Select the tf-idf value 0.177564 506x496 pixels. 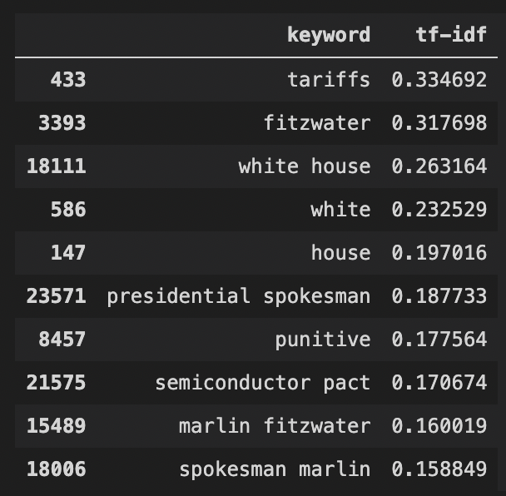439,340
